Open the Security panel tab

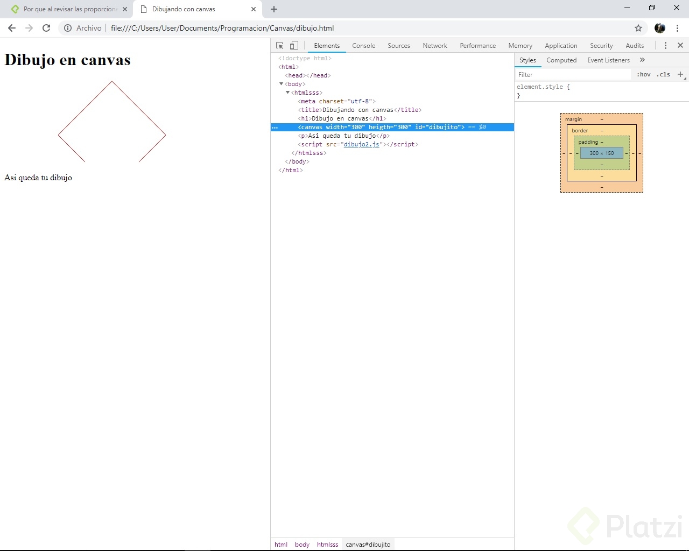point(601,46)
